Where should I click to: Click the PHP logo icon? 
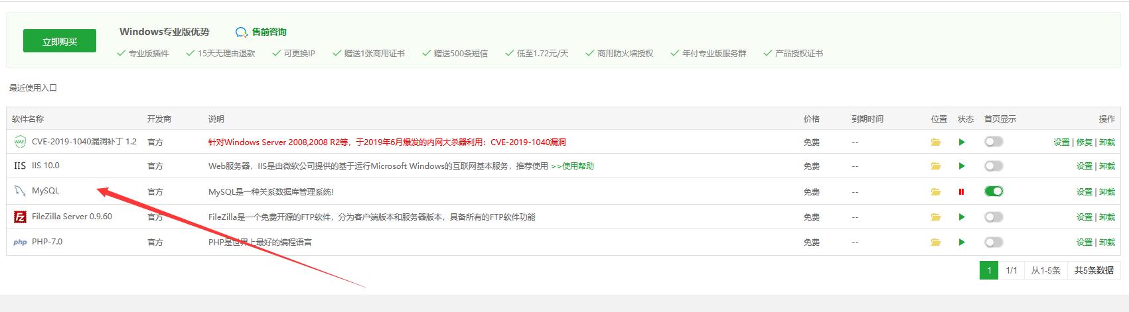coord(20,242)
